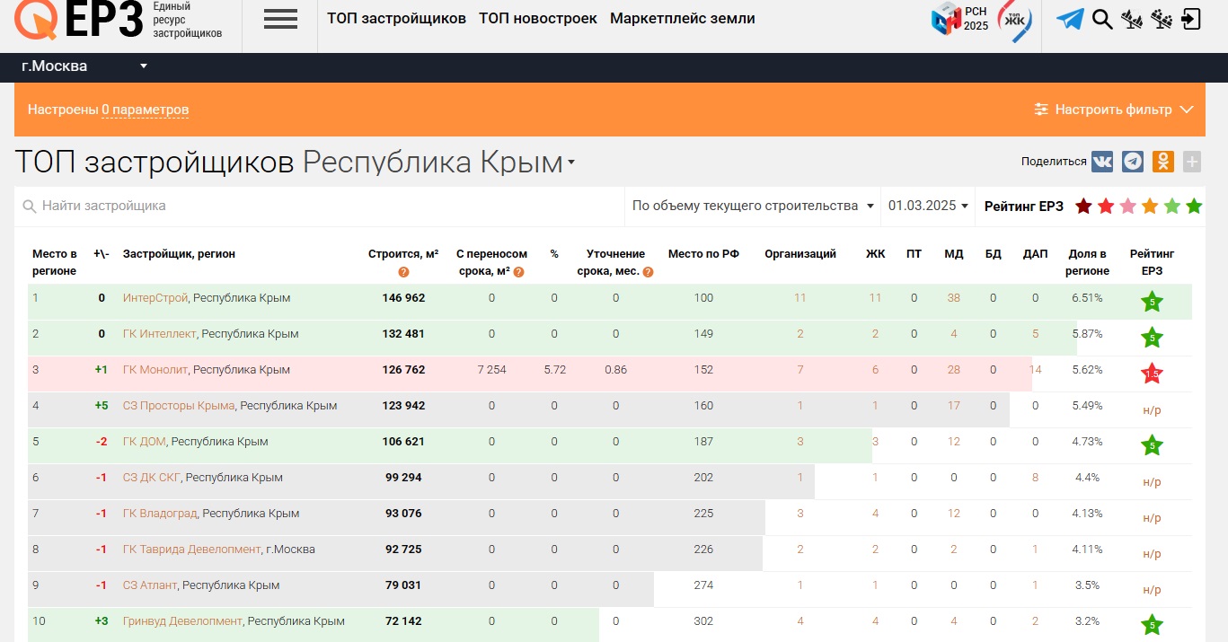Open ТОП застройщиков menu item
Viewport: 1228px width, 642px height.
point(396,18)
